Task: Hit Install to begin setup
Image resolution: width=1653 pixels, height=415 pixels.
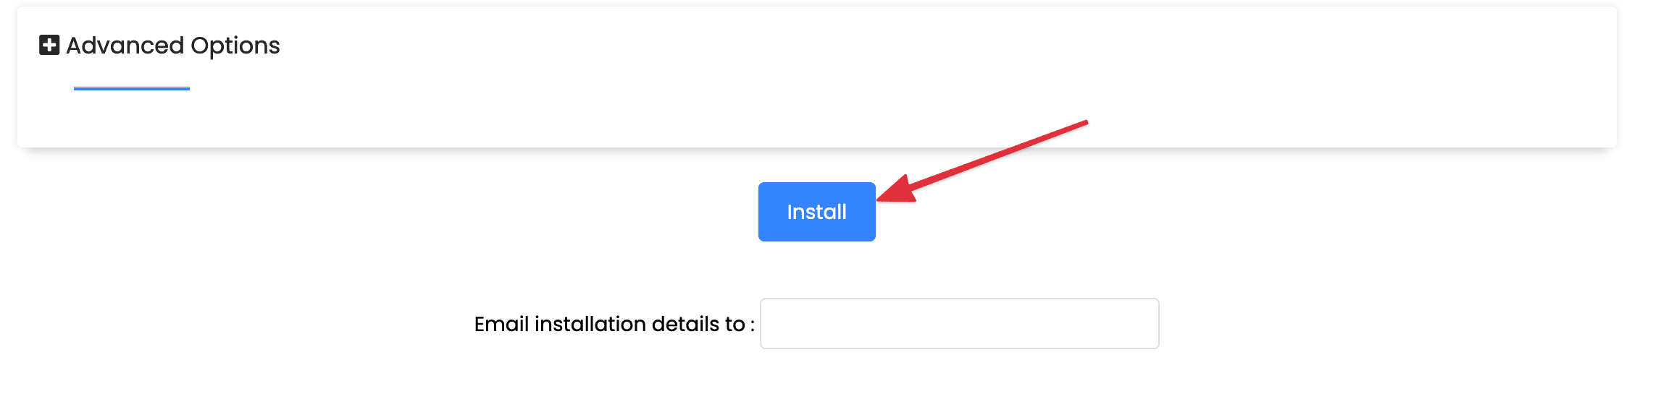Action: pyautogui.click(x=816, y=212)
